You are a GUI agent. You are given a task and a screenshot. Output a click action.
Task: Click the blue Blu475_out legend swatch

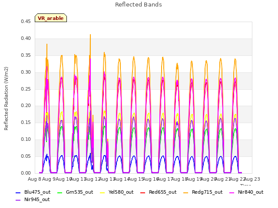[18, 192]
